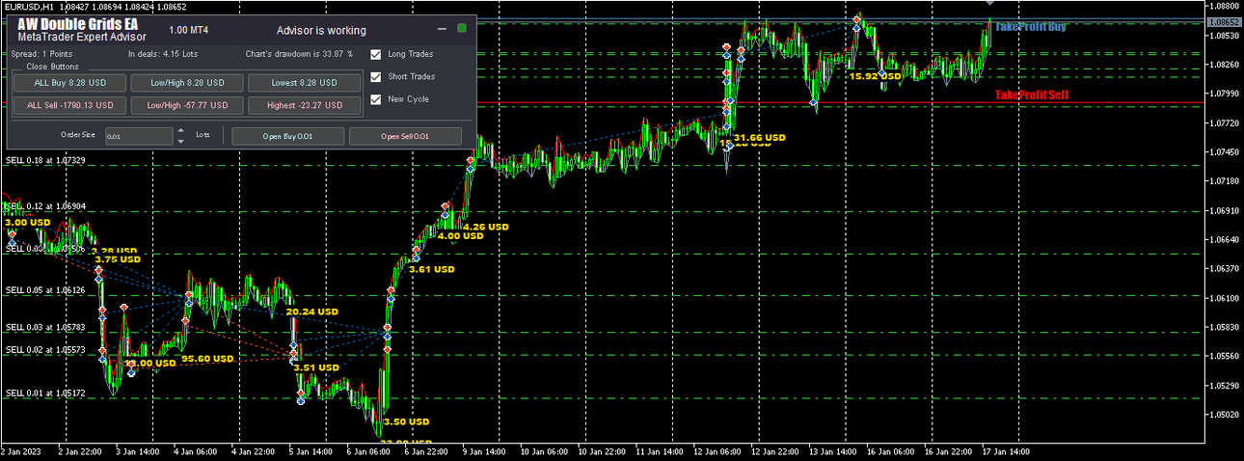Click the 'Spread: 1 Points' readout
Screen dimensions: 1244x461
click(41, 55)
